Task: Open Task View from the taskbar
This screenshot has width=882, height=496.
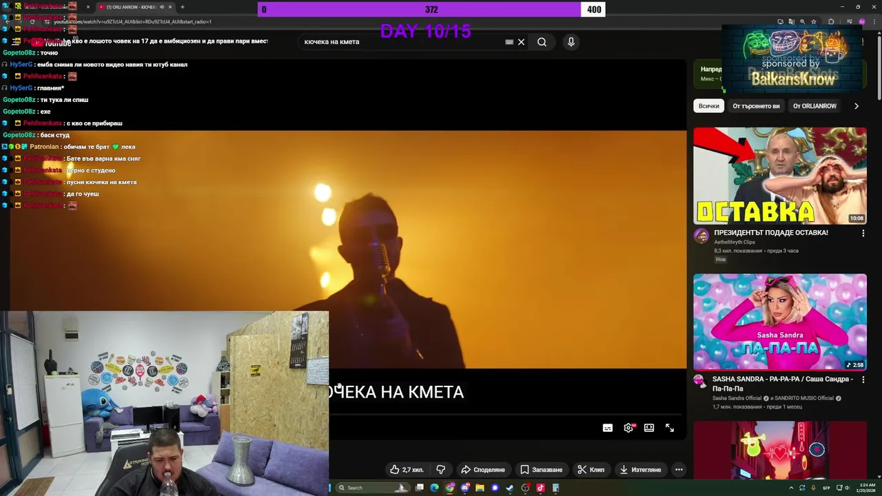Action: pyautogui.click(x=420, y=488)
